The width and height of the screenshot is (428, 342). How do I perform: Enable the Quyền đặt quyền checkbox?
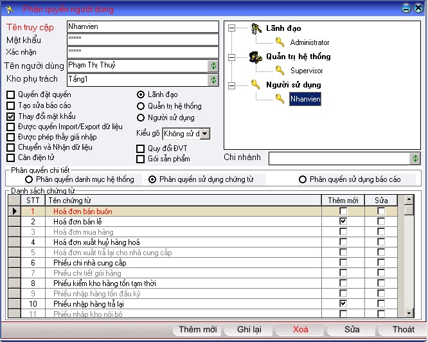click(11, 95)
